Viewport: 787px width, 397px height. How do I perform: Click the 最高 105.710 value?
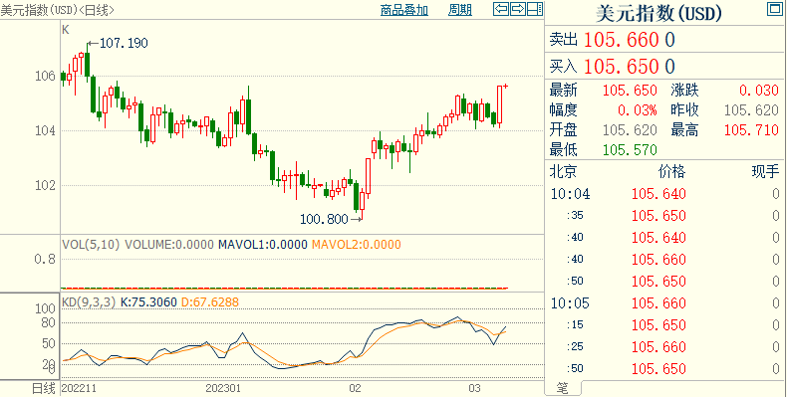[751, 129]
